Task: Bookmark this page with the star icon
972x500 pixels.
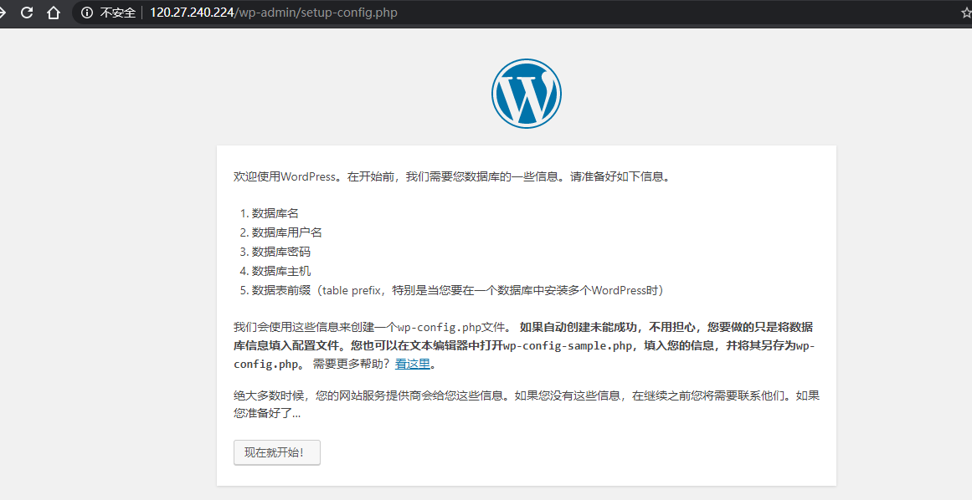Action: pyautogui.click(x=966, y=13)
